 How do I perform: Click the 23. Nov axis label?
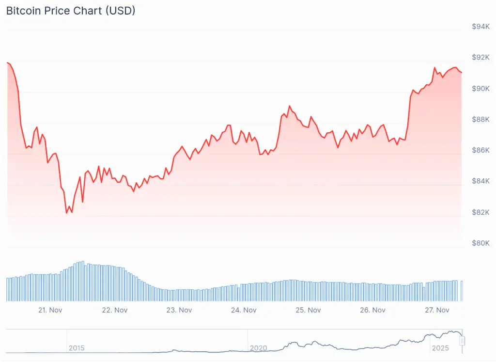click(179, 310)
